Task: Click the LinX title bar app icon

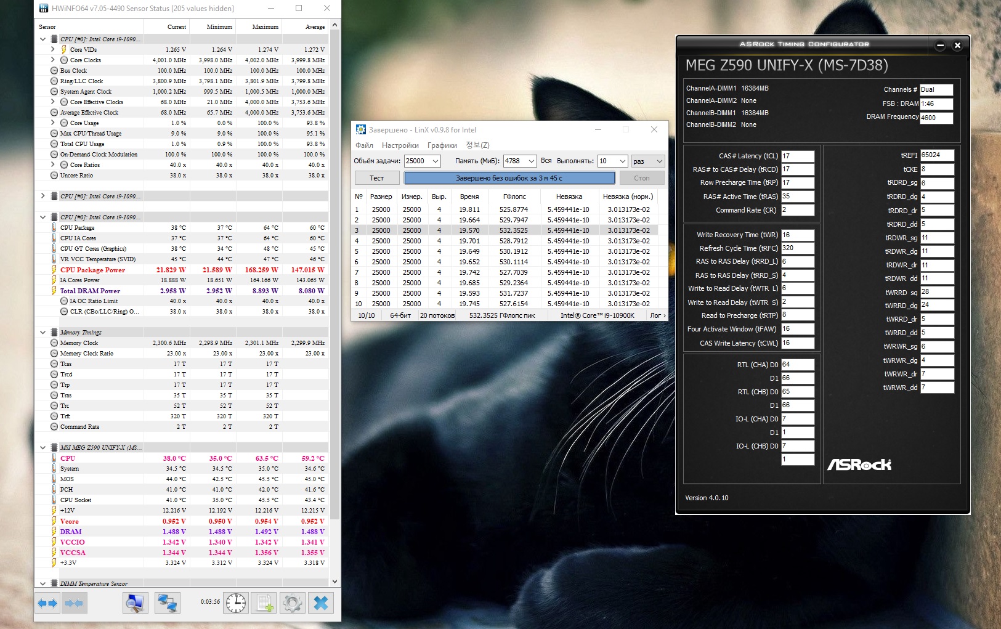Action: point(361,129)
